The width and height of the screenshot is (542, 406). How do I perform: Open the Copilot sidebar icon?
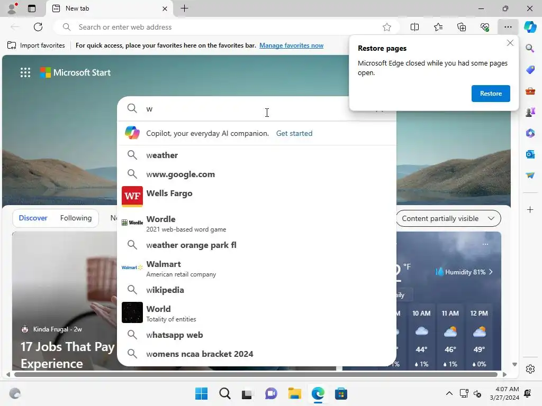[530, 27]
